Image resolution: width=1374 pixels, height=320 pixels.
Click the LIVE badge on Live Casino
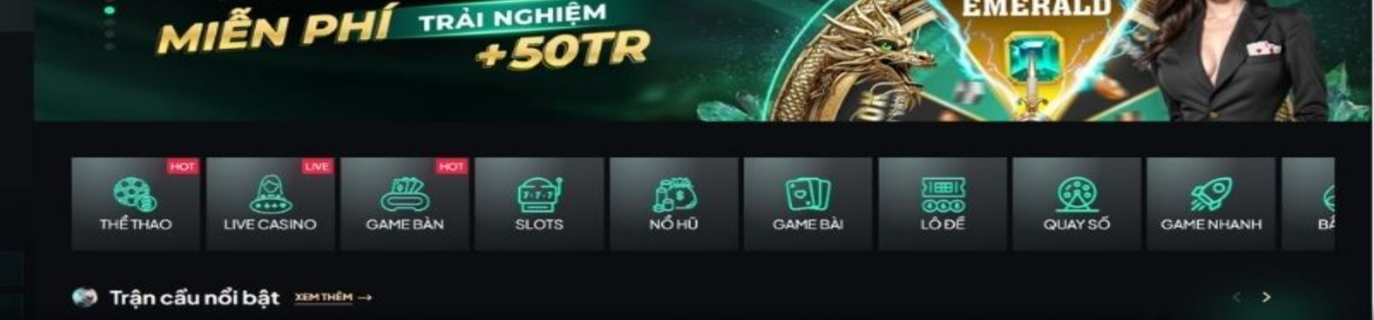[317, 166]
